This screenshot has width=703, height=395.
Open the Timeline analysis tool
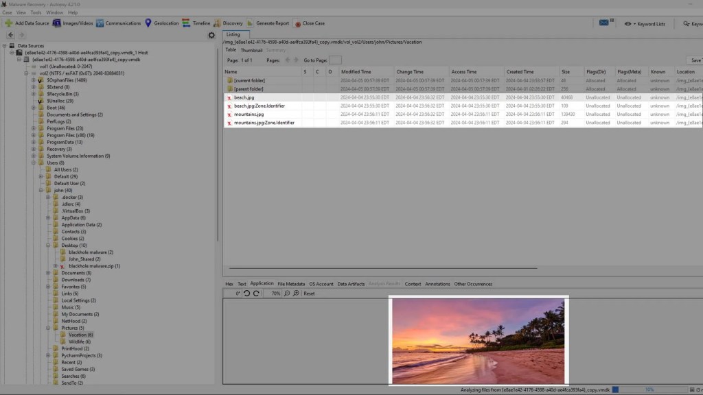click(x=187, y=23)
